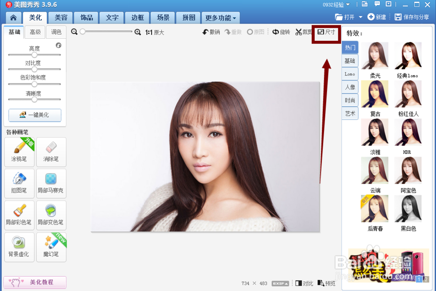Switch to the 美容 beautify tab

click(61, 18)
